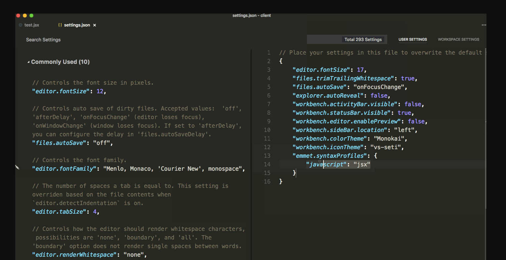
Task: Click default setting "editor.tabSize": 4
Action: click(66, 212)
